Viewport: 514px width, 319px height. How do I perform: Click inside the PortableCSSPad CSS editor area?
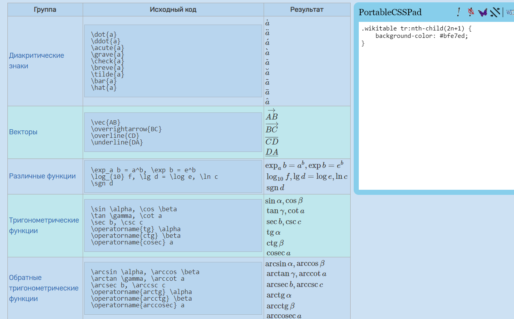[x=436, y=106]
